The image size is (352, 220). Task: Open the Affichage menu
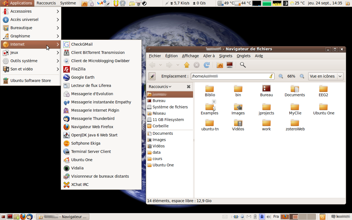tap(190, 56)
